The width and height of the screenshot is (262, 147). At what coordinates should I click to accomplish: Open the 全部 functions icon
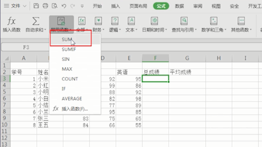81,21
